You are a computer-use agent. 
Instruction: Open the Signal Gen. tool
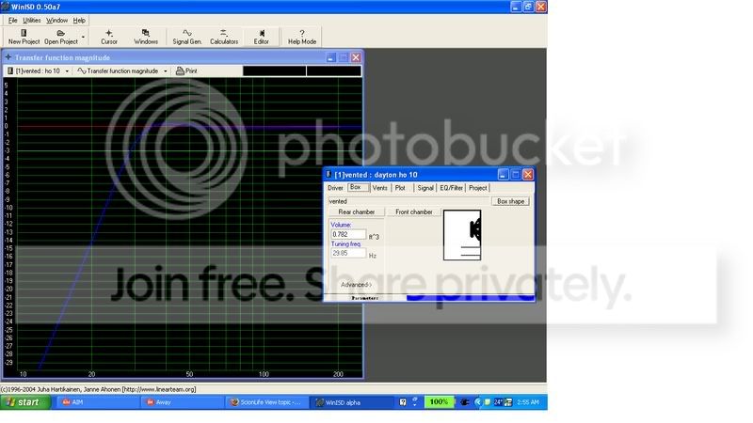[x=187, y=36]
